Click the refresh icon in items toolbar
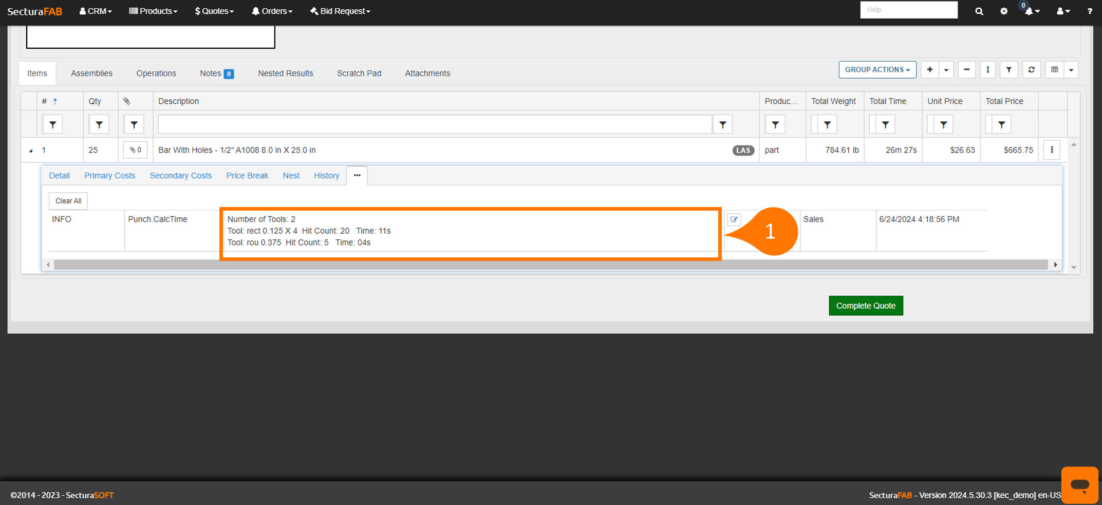Image resolution: width=1102 pixels, height=505 pixels. coord(1031,70)
